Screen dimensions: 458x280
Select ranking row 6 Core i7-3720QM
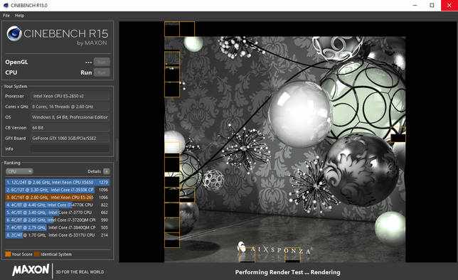pyautogui.click(x=57, y=220)
